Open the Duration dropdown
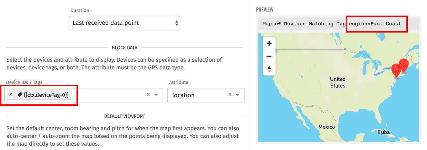The width and height of the screenshot is (427, 150). pos(124,23)
